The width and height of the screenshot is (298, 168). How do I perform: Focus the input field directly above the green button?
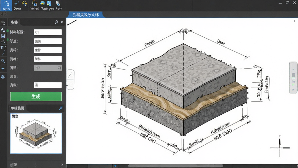(x=48, y=85)
